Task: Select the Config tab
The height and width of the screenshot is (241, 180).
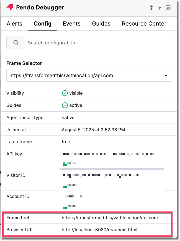Action: pos(42,24)
